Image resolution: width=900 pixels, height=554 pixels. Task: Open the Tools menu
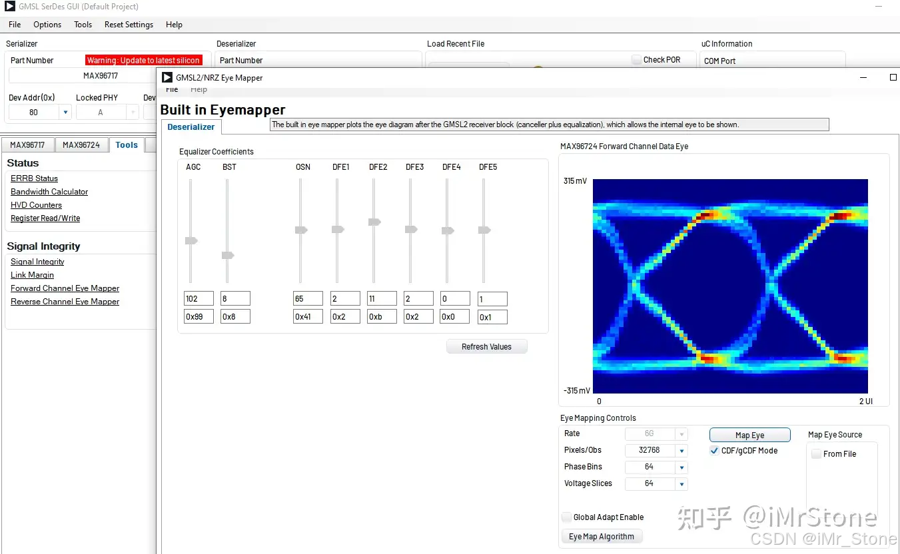click(x=83, y=25)
